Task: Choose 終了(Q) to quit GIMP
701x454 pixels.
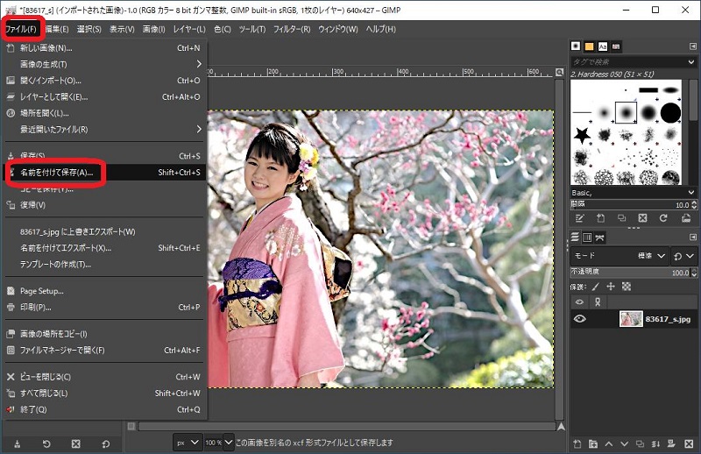Action: point(103,409)
